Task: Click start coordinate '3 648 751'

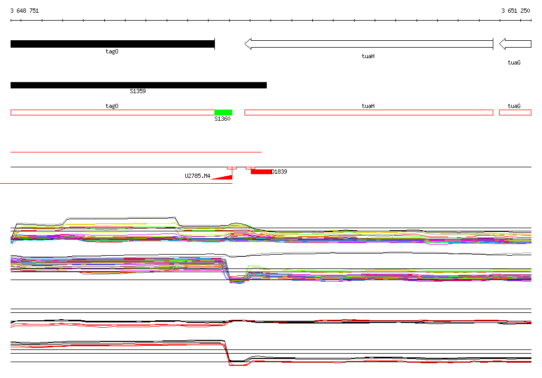Action: click(24, 11)
